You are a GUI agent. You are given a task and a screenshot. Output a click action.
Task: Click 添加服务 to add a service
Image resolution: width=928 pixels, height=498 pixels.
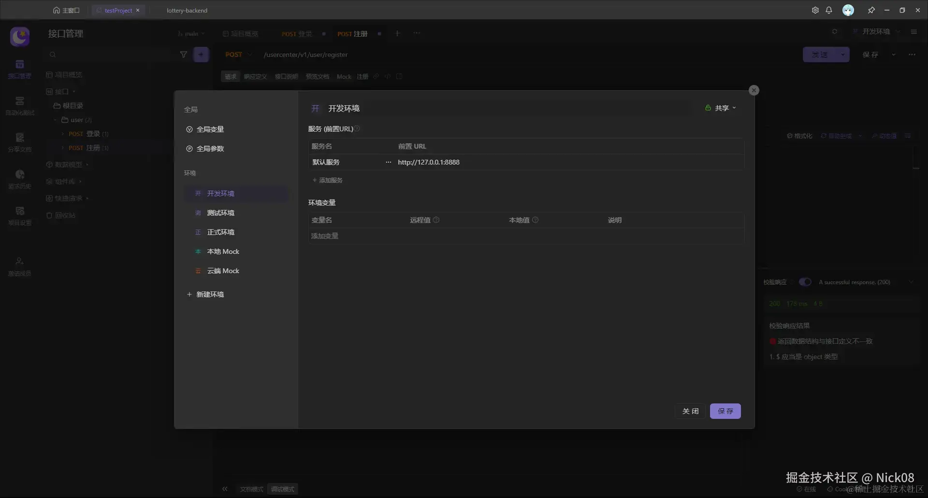pyautogui.click(x=327, y=180)
